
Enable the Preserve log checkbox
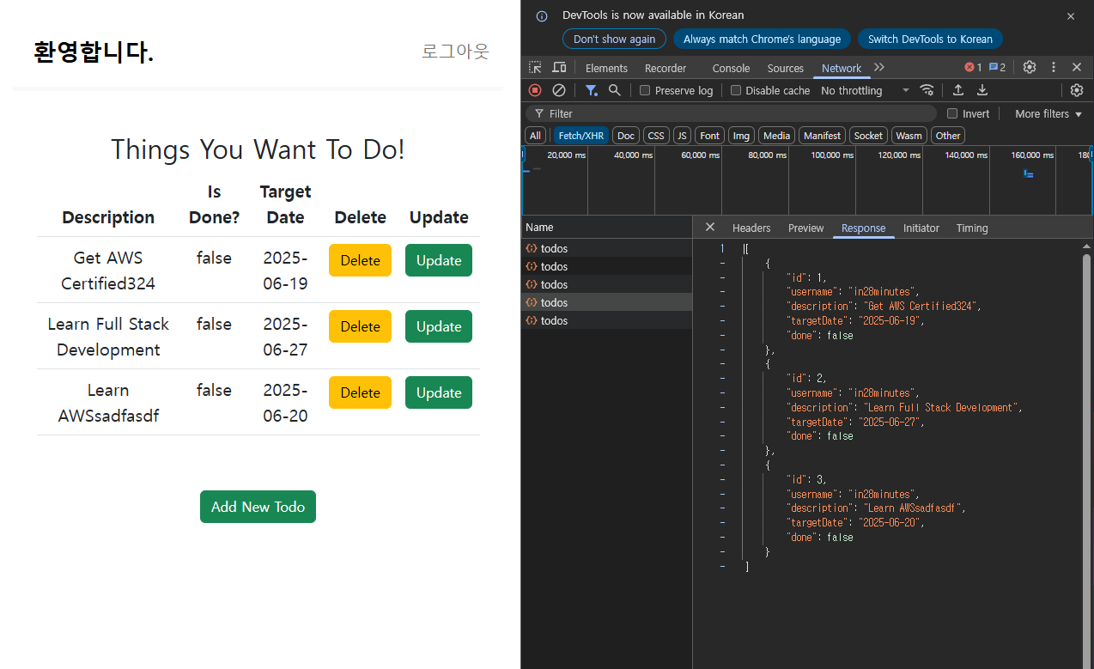646,90
